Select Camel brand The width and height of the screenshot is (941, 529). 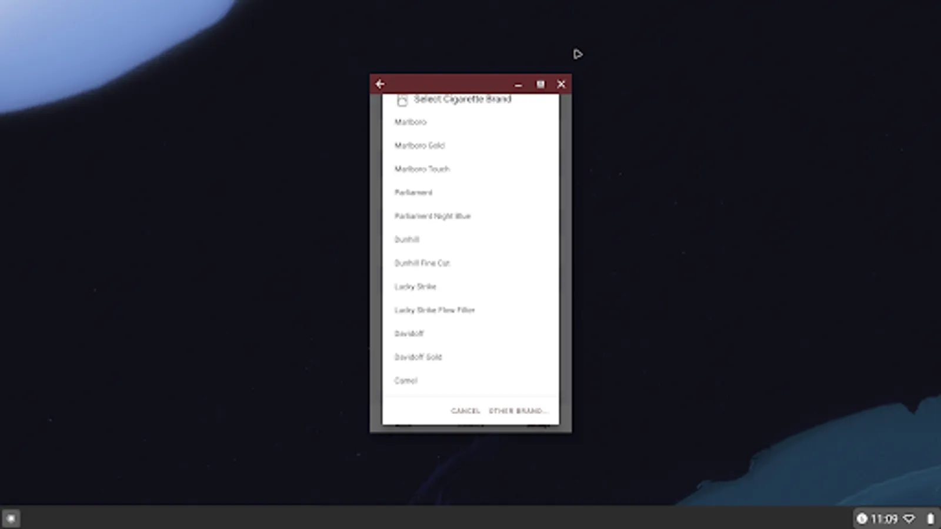[470, 380]
